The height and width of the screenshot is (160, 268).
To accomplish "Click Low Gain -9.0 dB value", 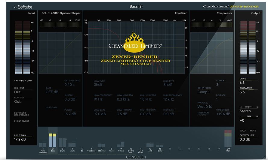I will point(100,114).
